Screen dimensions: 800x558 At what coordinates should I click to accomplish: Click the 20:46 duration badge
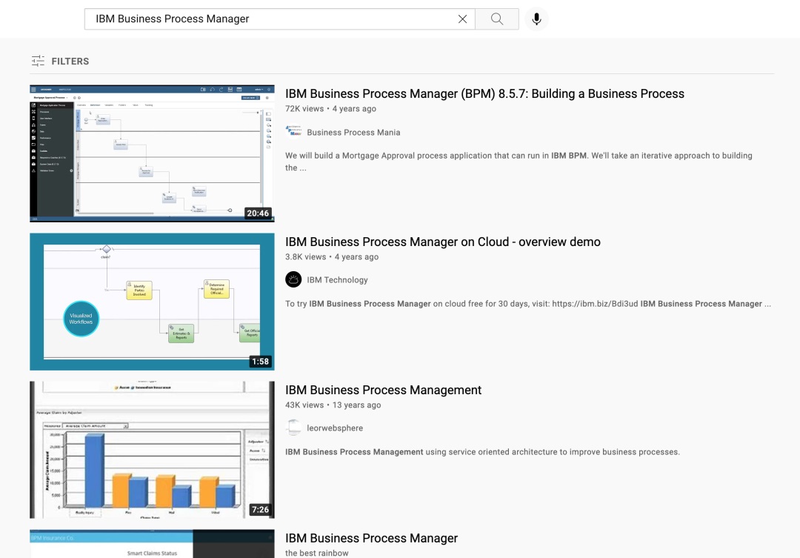pyautogui.click(x=258, y=213)
